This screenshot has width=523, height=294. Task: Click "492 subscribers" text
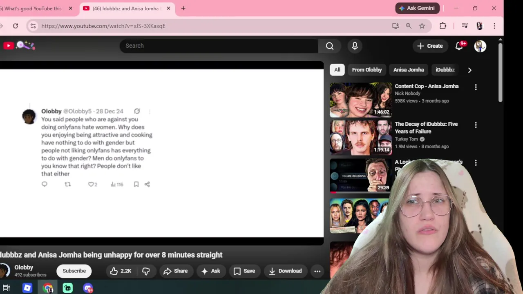tap(30, 275)
